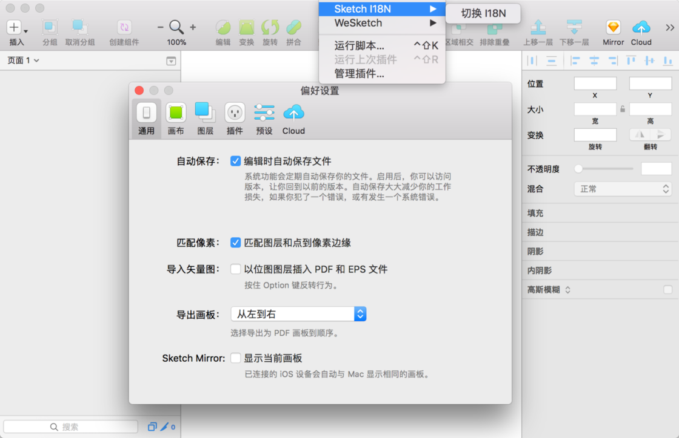Flip horizontally with 翻转 button
Image resolution: width=679 pixels, height=438 pixels.
(640, 135)
